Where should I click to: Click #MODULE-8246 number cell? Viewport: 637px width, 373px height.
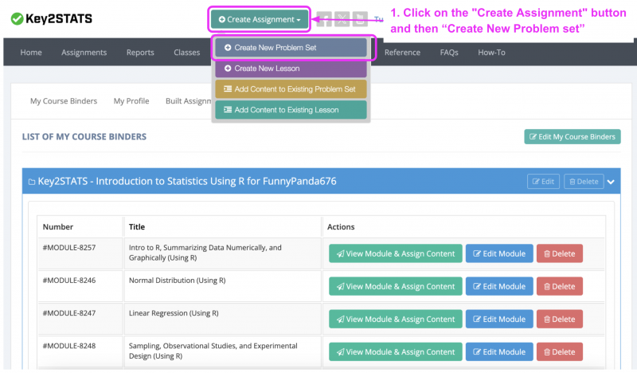coord(69,281)
